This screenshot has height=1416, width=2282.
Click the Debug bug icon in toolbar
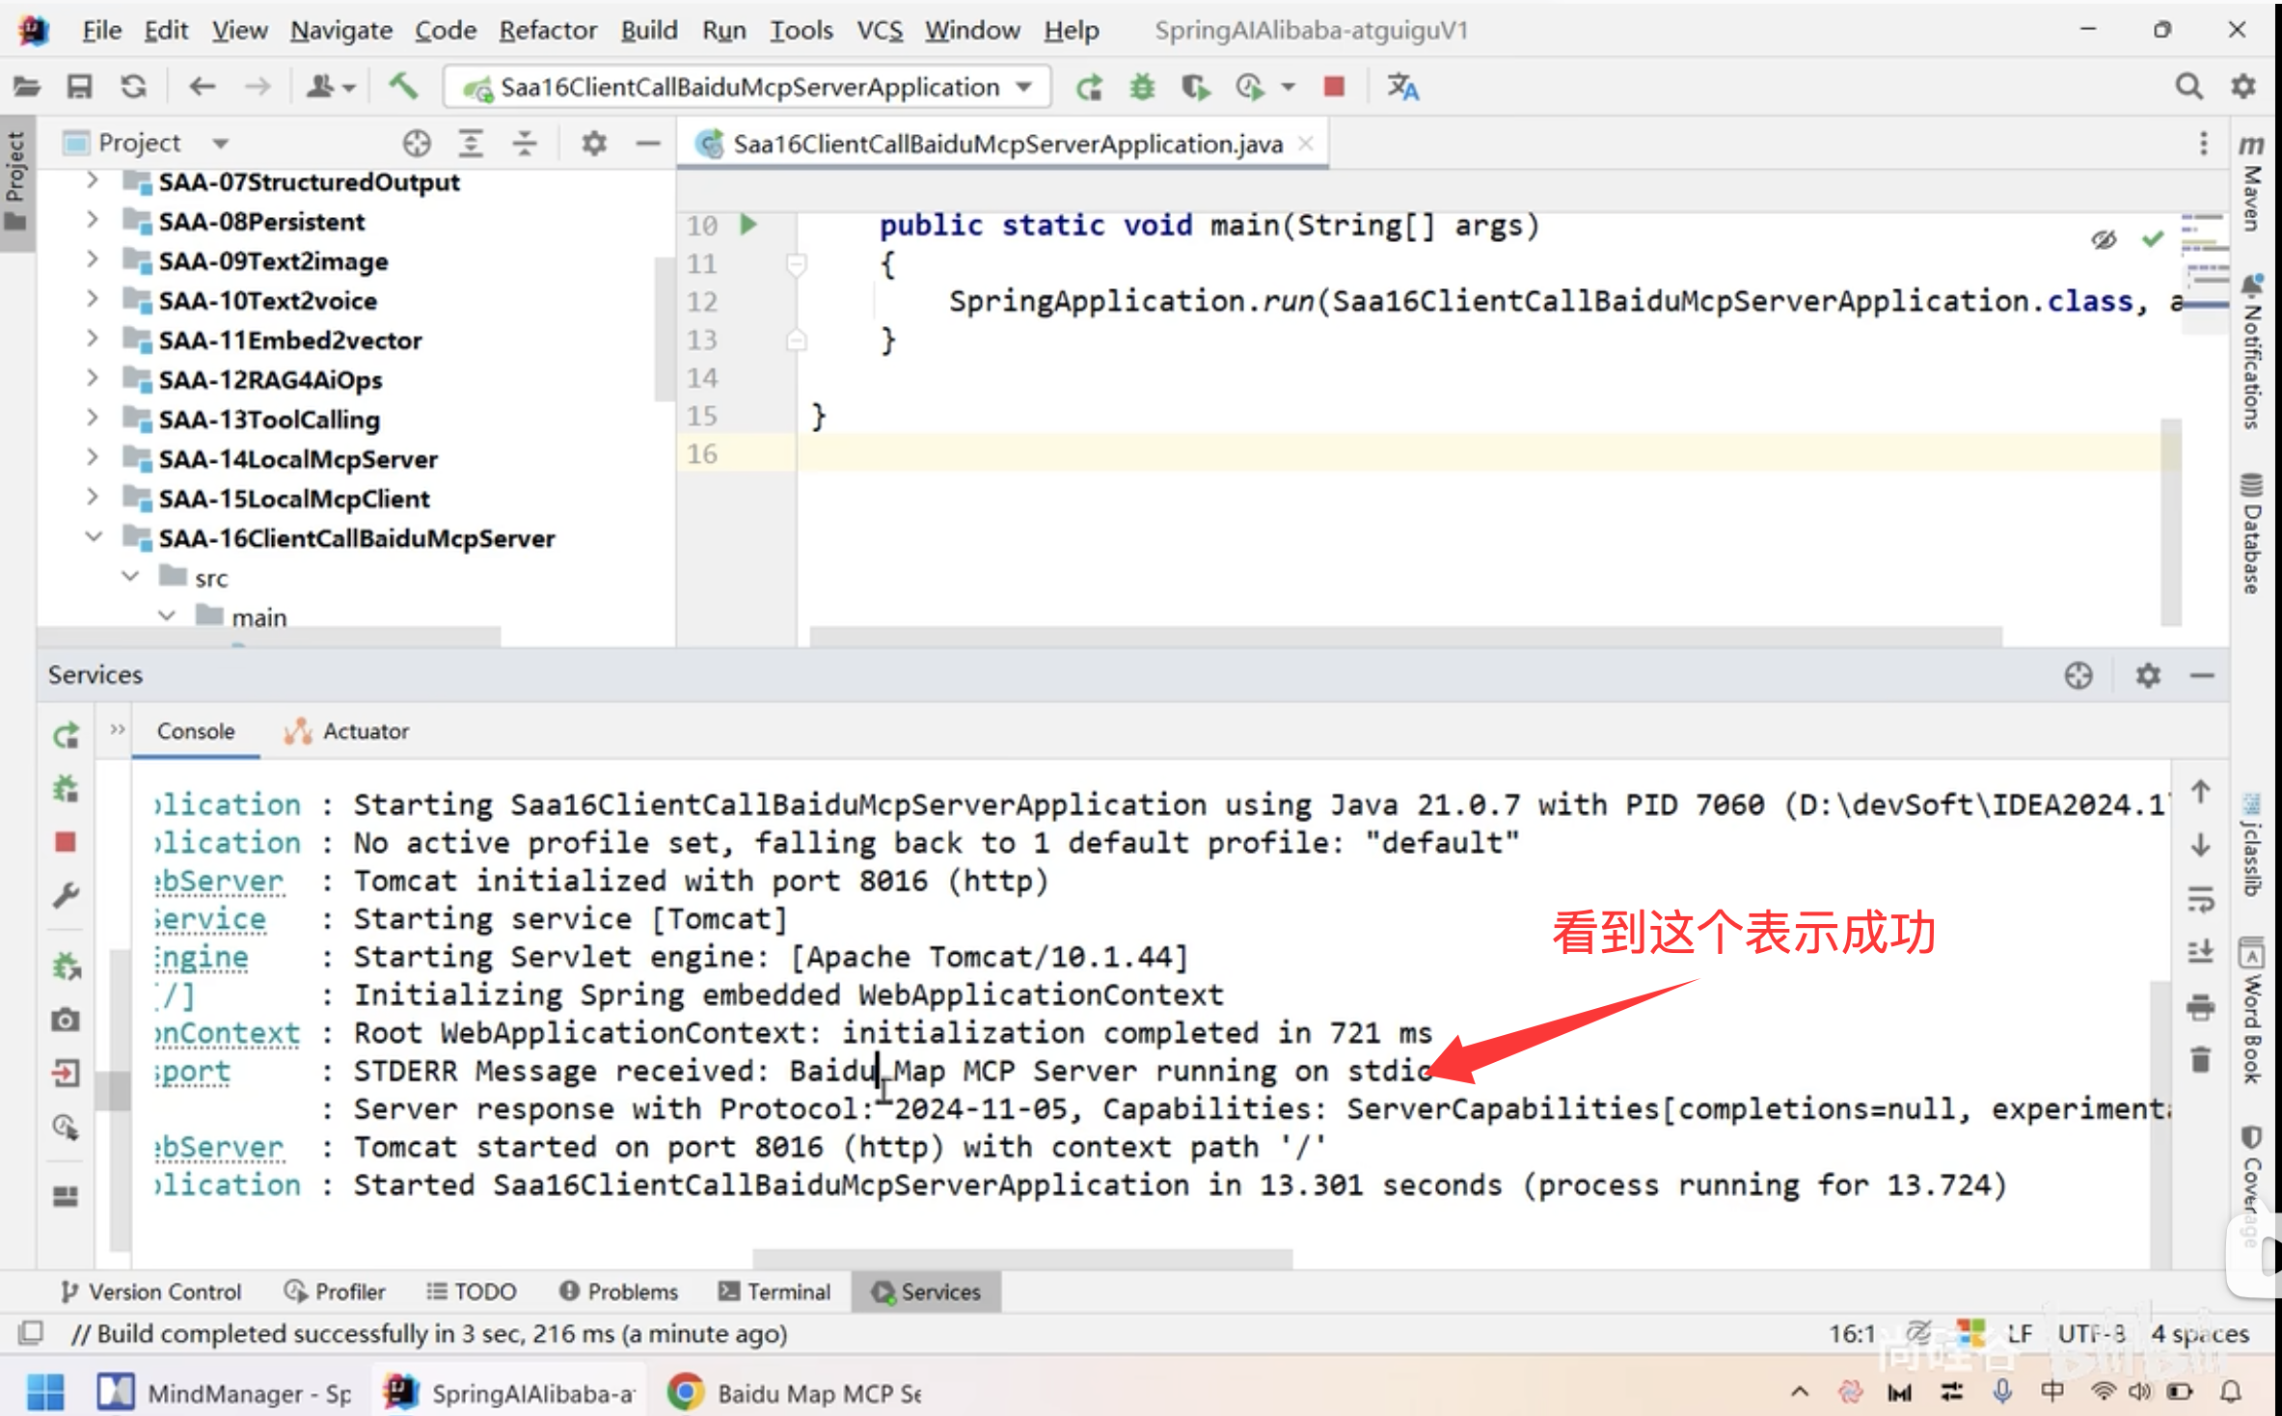tap(1142, 87)
